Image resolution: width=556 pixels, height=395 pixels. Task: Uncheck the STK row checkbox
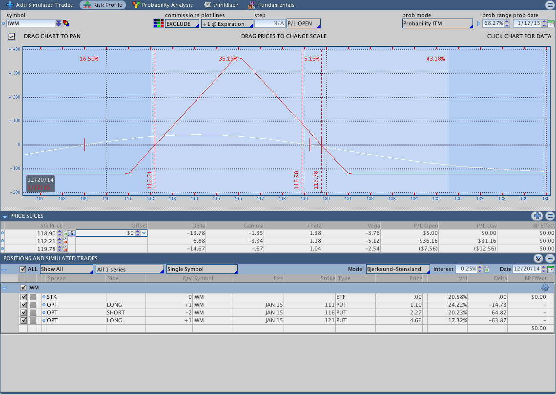click(24, 297)
